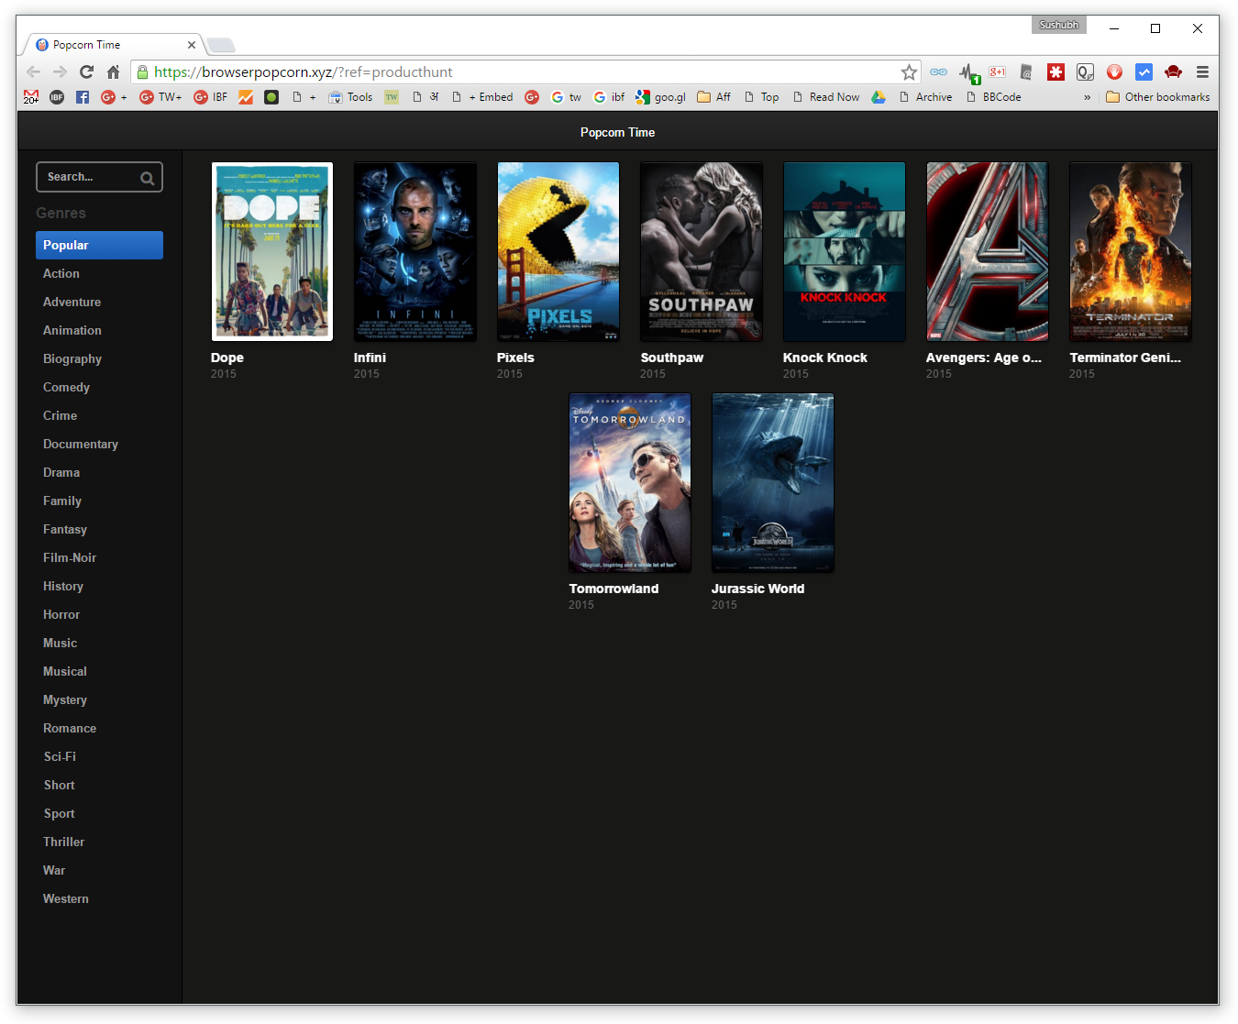The height and width of the screenshot is (1024, 1238).
Task: Select the Popular genre
Action: [x=99, y=245]
